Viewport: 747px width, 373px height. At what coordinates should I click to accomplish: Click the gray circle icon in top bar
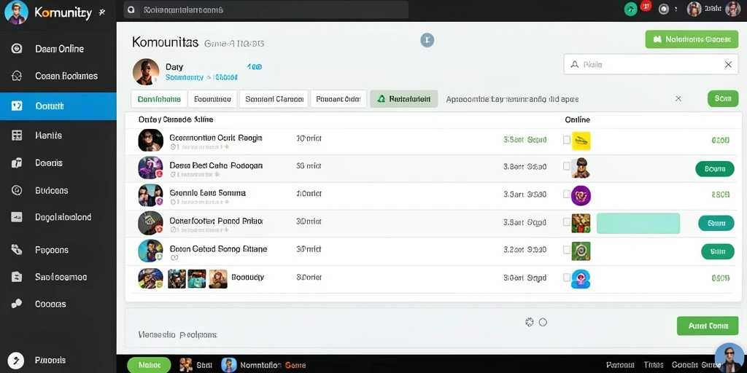click(x=664, y=9)
